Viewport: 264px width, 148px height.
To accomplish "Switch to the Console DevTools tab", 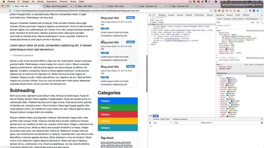I will point(171,15).
